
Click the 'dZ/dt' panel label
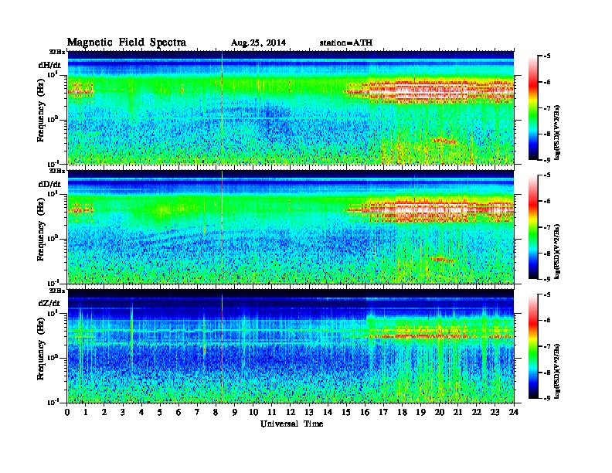tap(49, 303)
